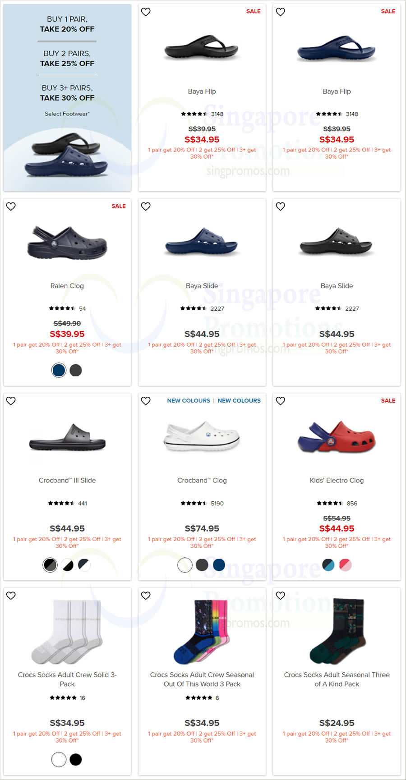Choose dark grey swatch under Ralen Clog
The height and width of the screenshot is (780, 406).
pos(76,370)
